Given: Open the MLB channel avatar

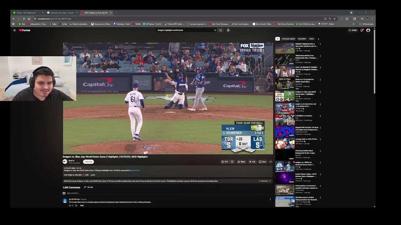Looking at the screenshot, I should coord(65,162).
